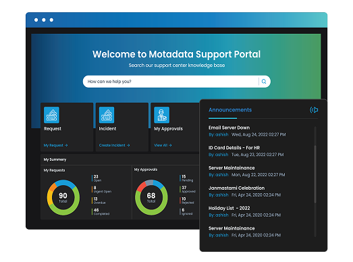The width and height of the screenshot is (353, 262).
Task: Click the Announcements megaphone icon
Action: [314, 109]
